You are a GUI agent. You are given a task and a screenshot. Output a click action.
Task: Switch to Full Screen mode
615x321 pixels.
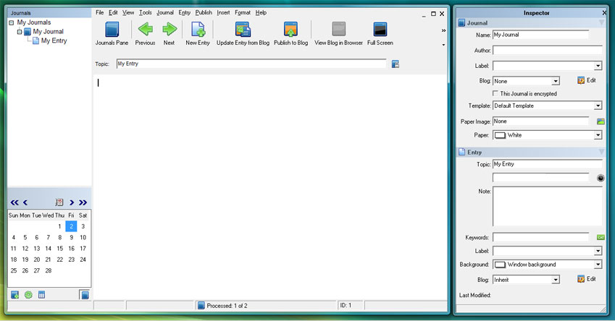click(380, 30)
